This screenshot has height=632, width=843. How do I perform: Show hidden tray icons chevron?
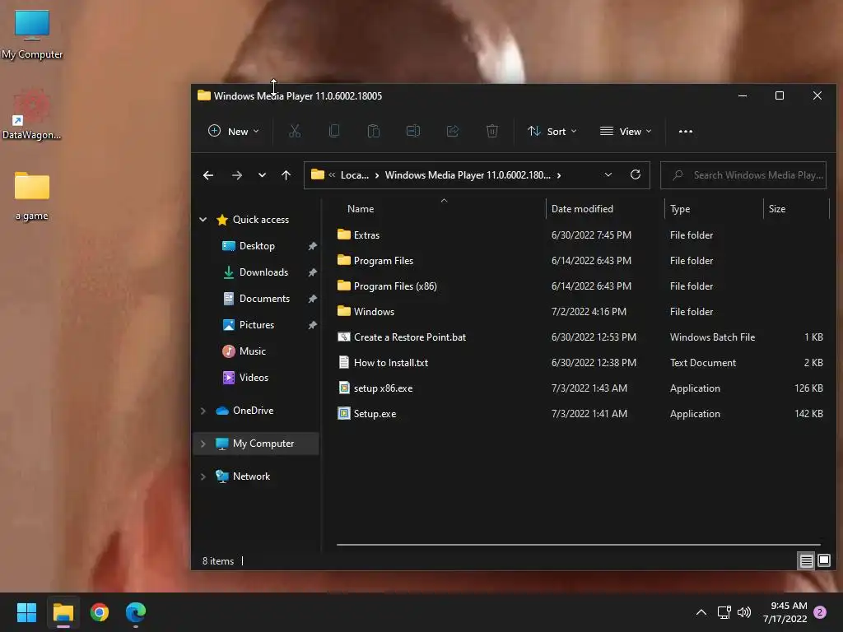[x=701, y=612]
